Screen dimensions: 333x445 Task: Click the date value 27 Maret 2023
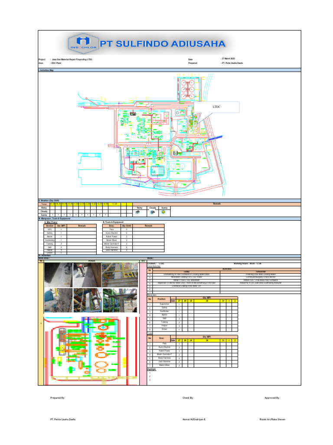228,59
